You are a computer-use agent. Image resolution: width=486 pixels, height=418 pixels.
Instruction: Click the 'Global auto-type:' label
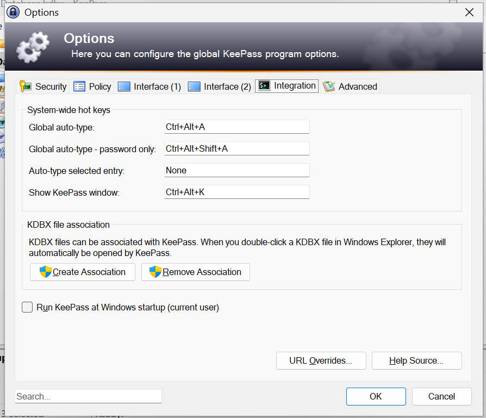pos(61,127)
